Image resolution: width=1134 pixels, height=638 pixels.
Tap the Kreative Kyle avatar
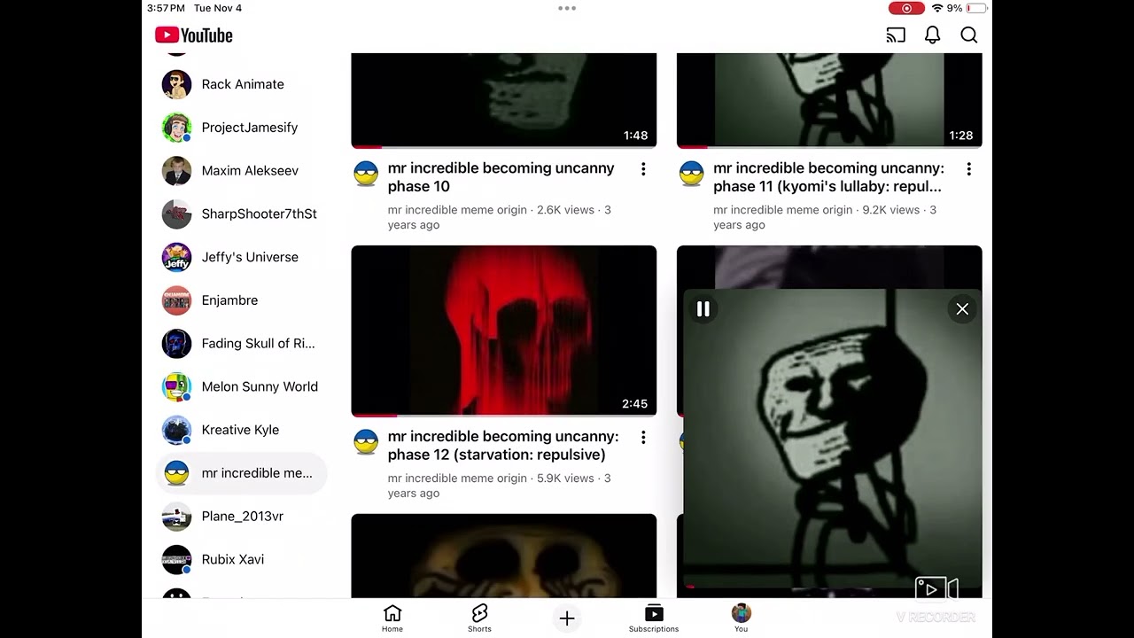point(176,430)
